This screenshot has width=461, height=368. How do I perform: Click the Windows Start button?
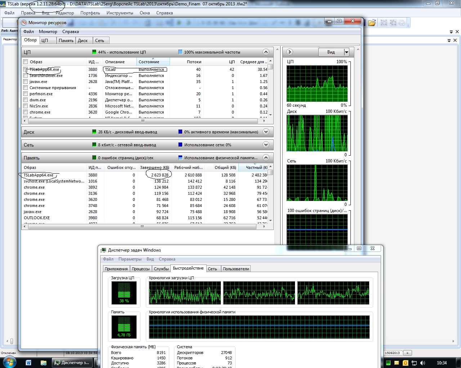(9, 362)
